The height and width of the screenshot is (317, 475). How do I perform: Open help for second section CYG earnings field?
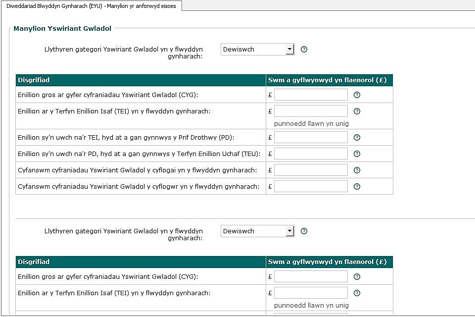click(x=357, y=277)
